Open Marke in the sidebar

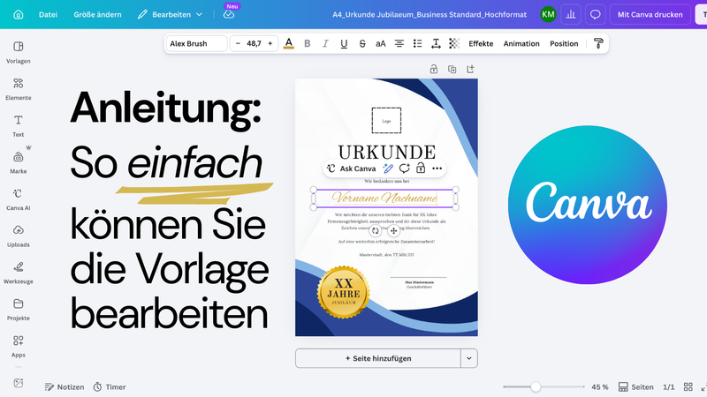[x=19, y=162]
